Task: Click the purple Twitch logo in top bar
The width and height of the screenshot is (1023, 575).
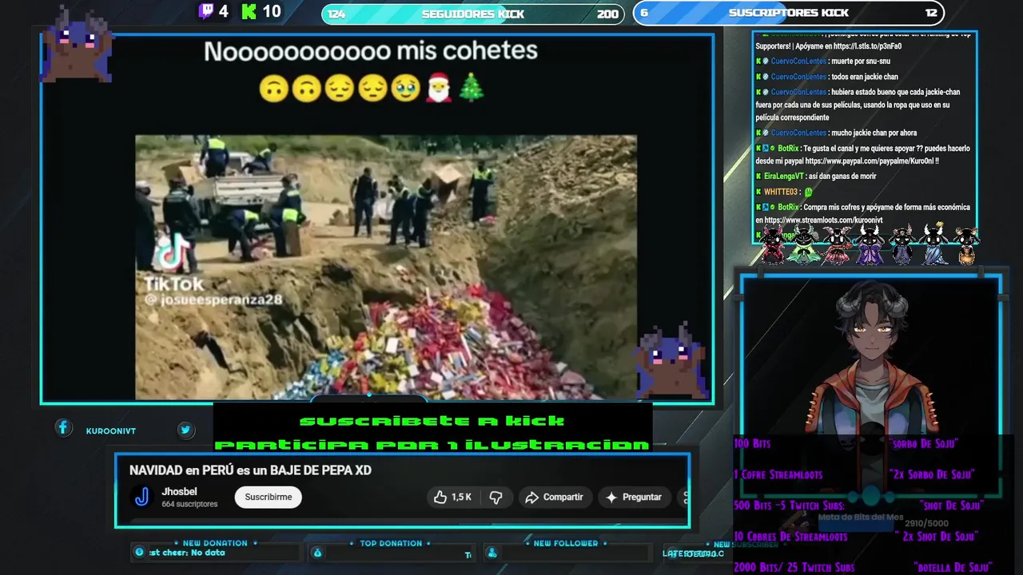Action: [x=206, y=10]
